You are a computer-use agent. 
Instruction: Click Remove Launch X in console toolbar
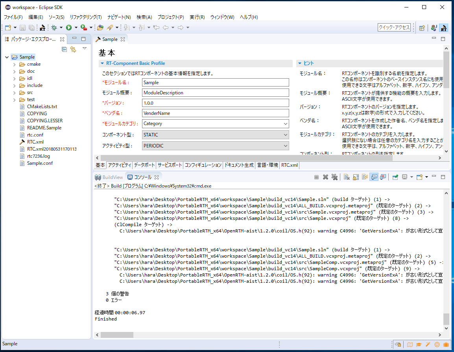pos(325,177)
